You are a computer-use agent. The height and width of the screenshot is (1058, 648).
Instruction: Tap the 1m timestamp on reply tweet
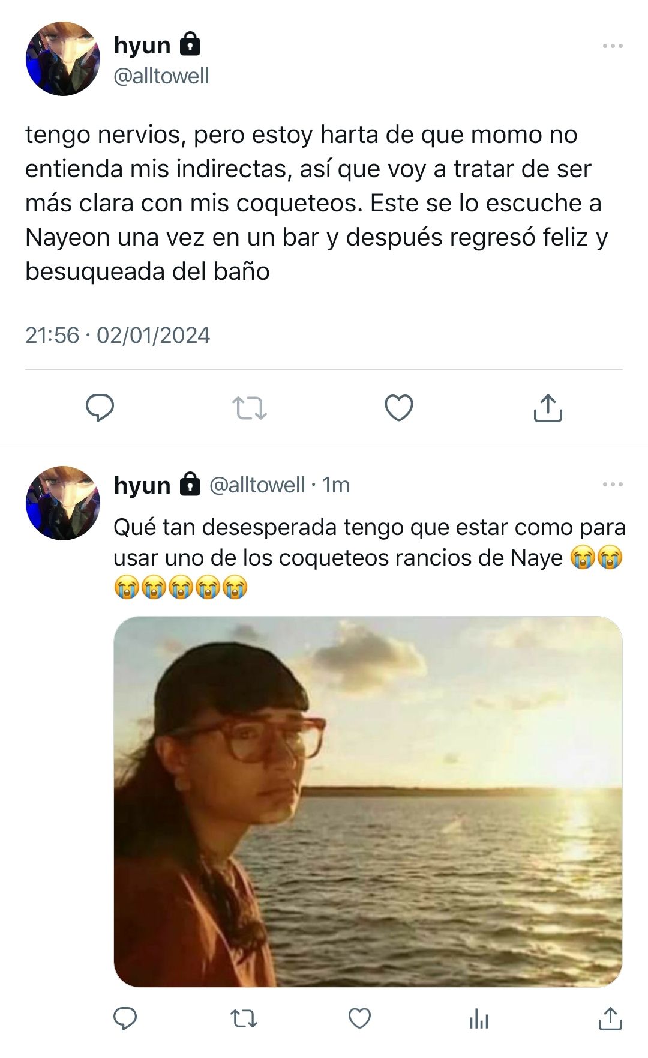[x=335, y=485]
